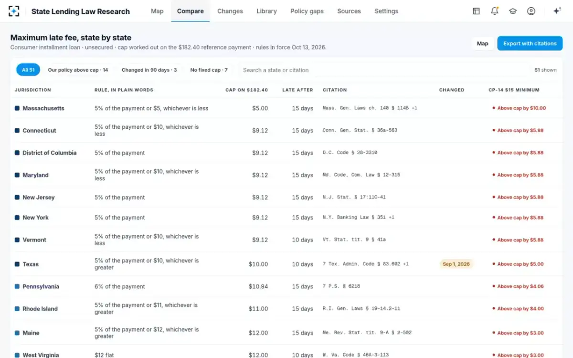Open the New Jersey jurisdiction row
The image size is (573, 358).
(x=286, y=197)
